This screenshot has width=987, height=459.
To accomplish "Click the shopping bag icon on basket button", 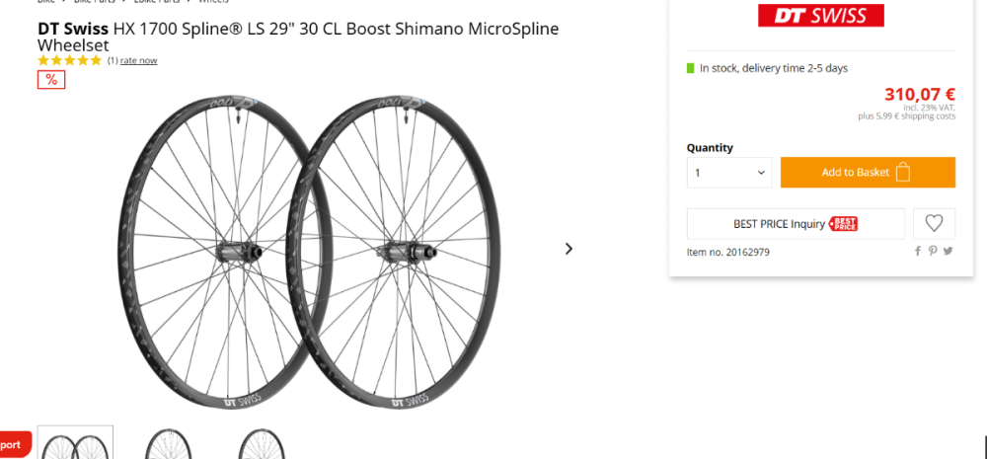I will [x=902, y=173].
